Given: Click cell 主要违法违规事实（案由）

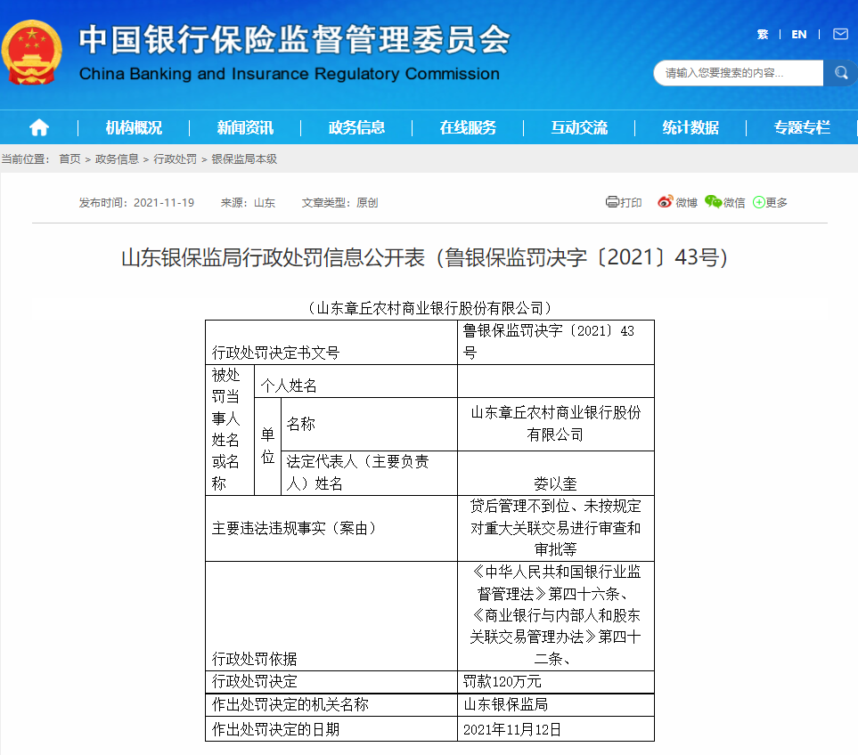Looking at the screenshot, I should pyautogui.click(x=331, y=528).
